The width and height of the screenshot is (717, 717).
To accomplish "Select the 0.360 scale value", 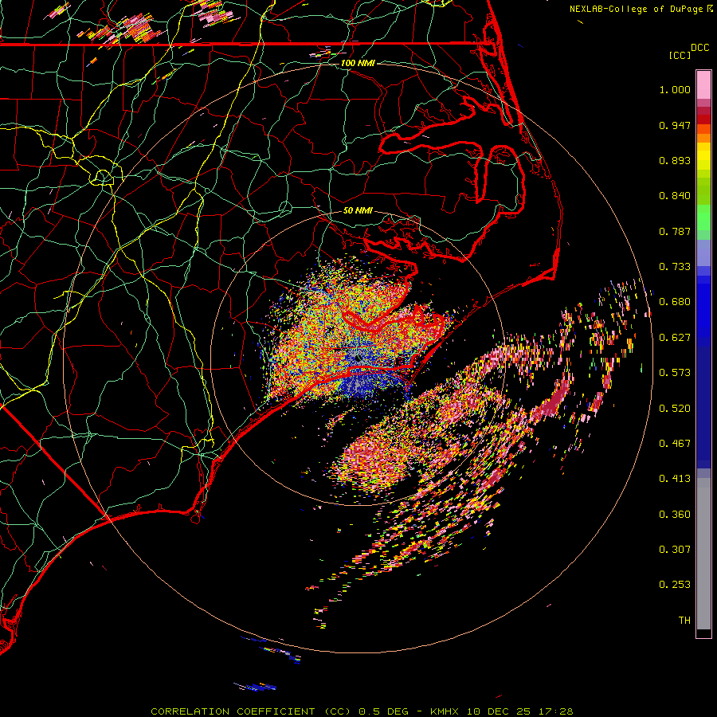I will point(675,515).
